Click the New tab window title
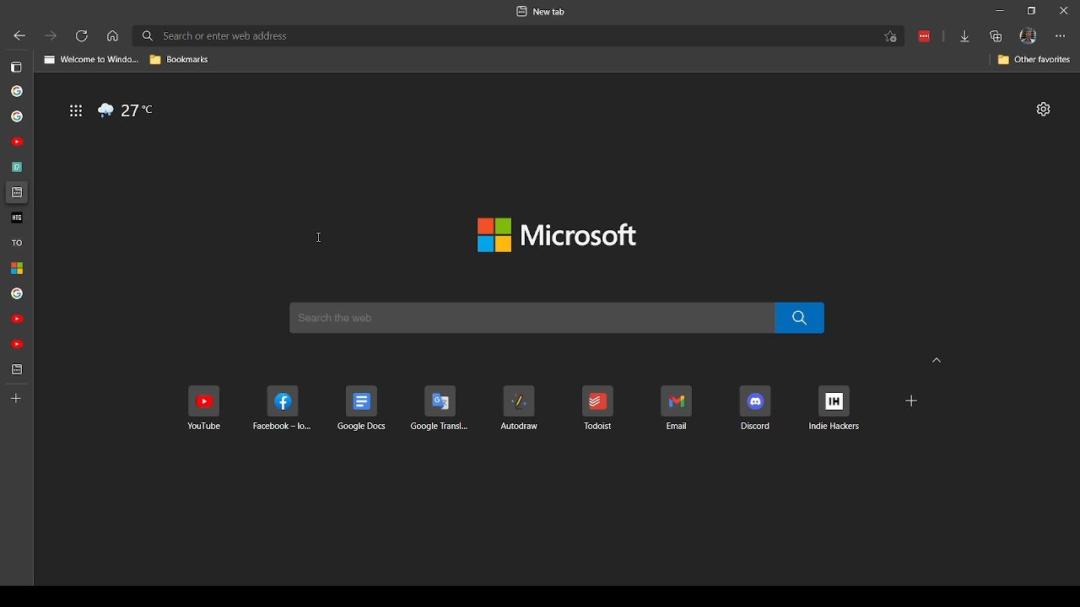This screenshot has height=607, width=1080. click(541, 12)
